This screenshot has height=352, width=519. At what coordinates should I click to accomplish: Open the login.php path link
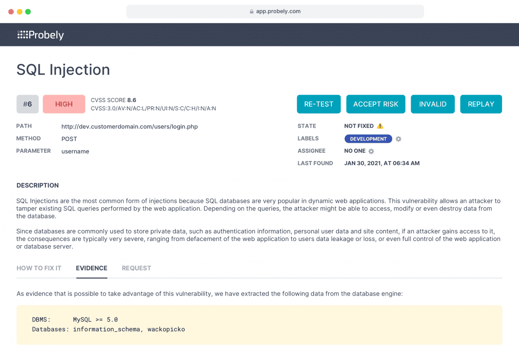(129, 126)
